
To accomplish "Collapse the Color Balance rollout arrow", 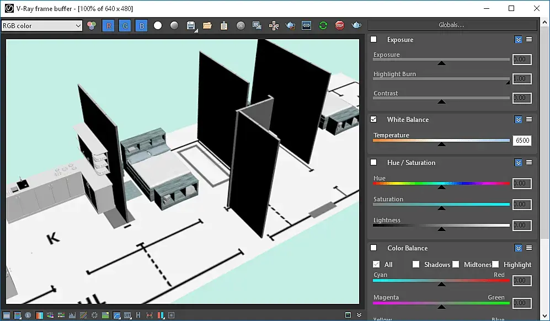I will [518, 248].
